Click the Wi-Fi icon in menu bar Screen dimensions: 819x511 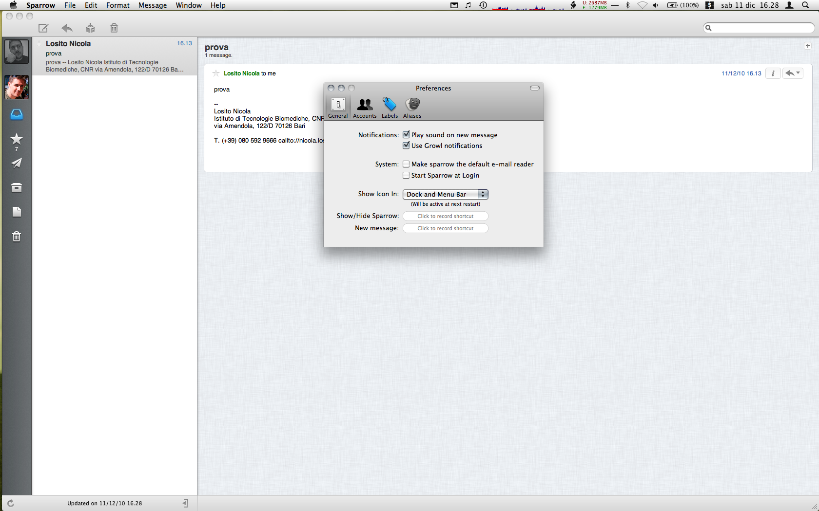[643, 5]
